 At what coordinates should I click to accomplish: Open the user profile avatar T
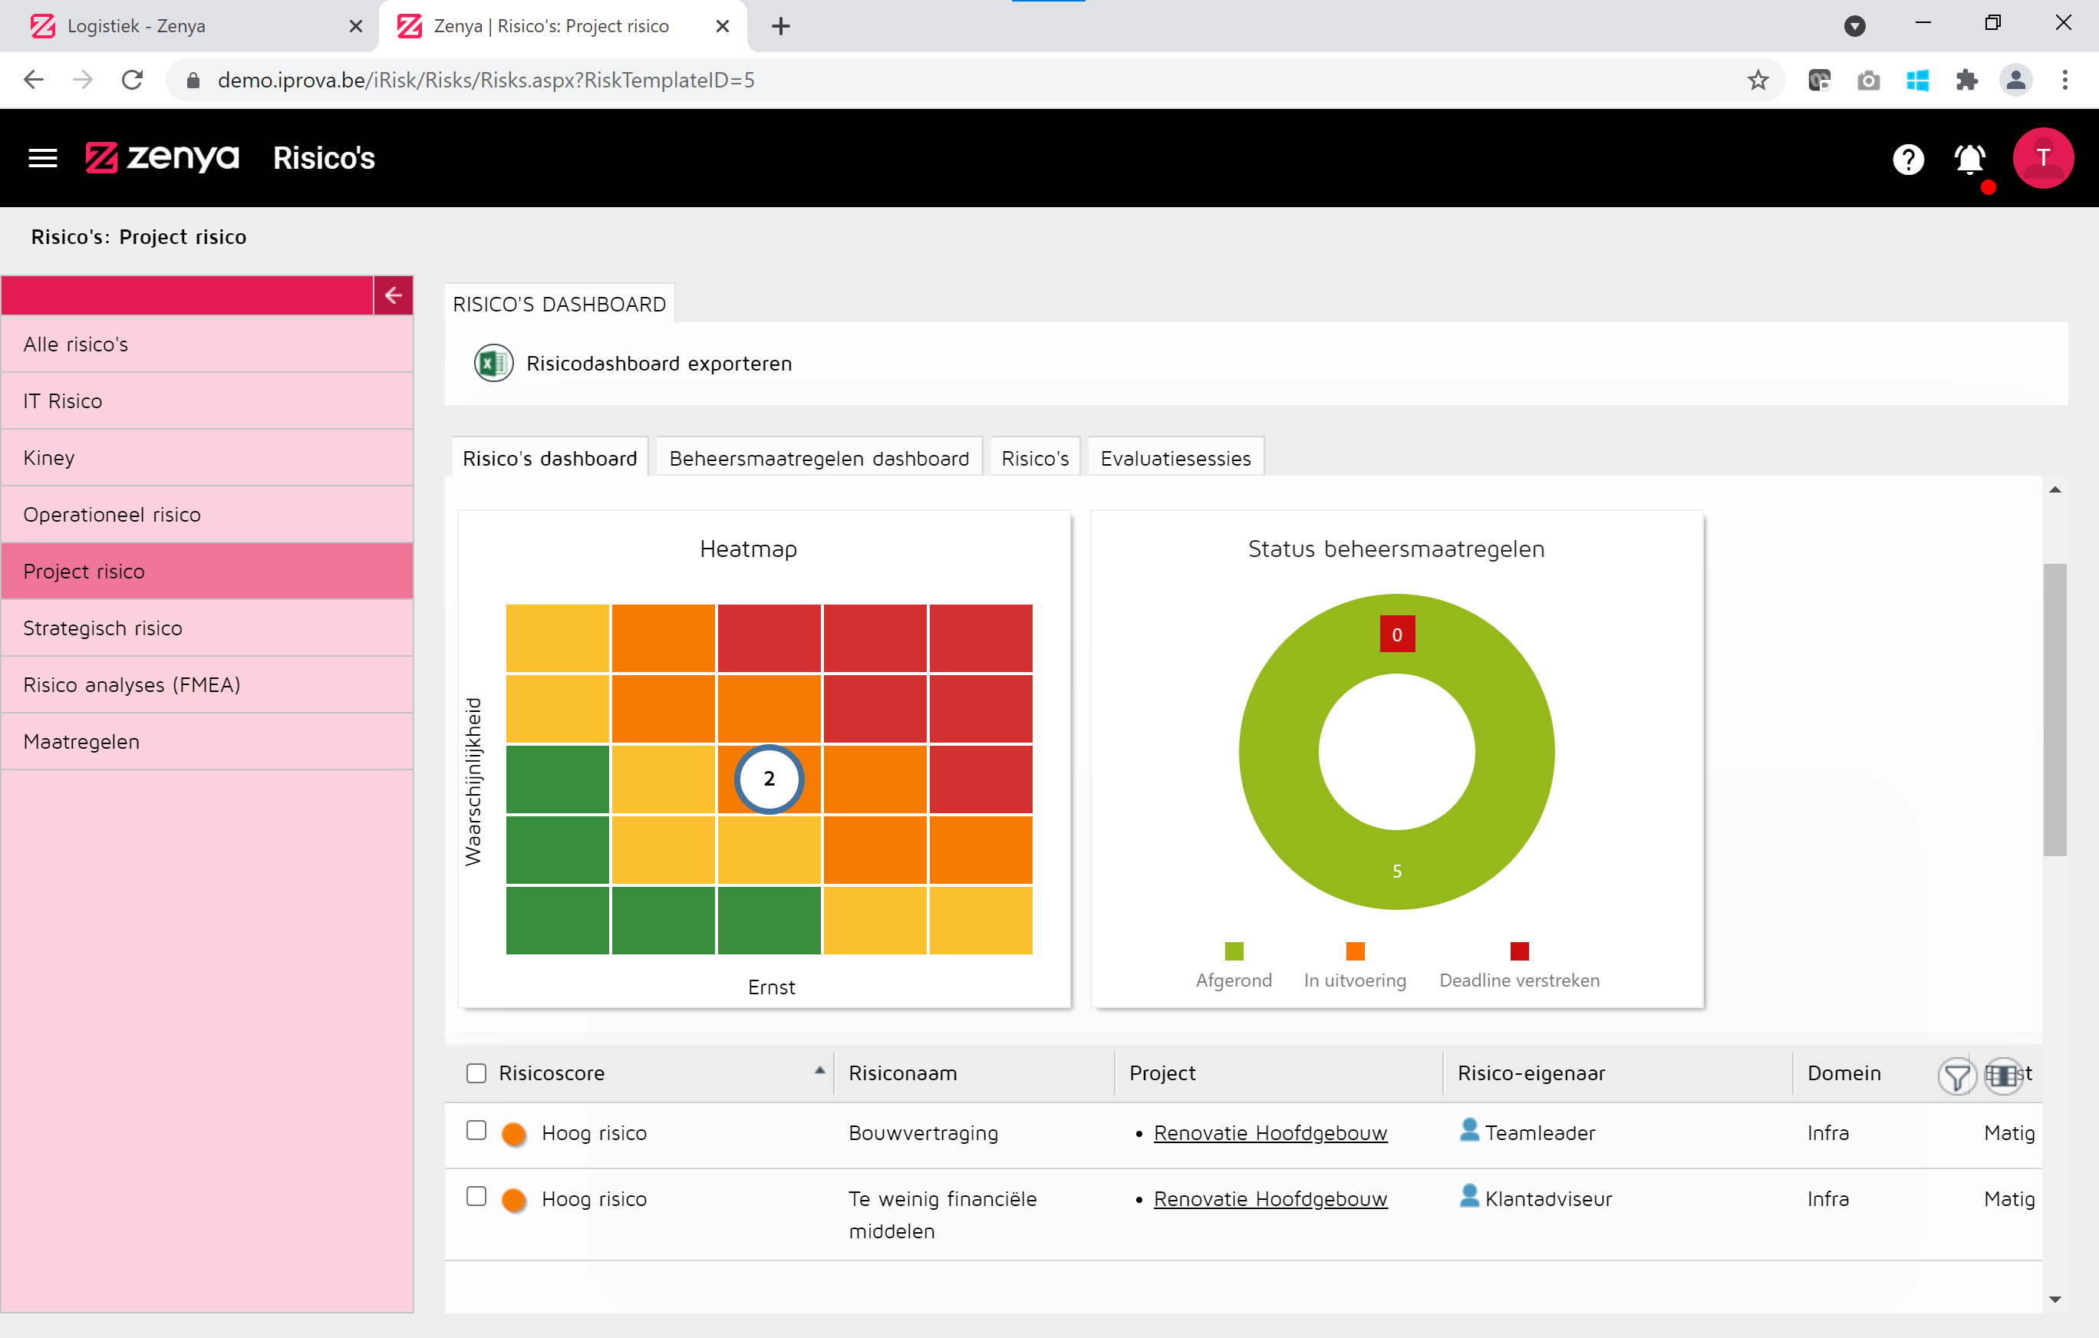click(2041, 158)
